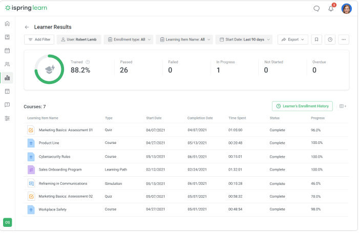Click the Workplace Safety course icon

pos(31,209)
